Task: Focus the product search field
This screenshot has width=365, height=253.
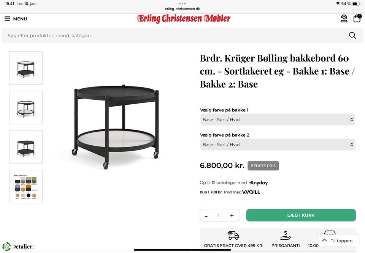Action: click(x=171, y=36)
